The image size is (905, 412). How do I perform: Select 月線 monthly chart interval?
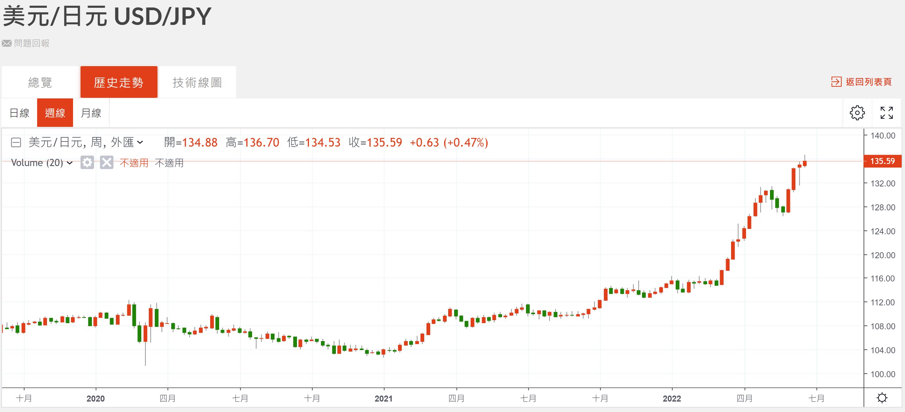pos(91,113)
